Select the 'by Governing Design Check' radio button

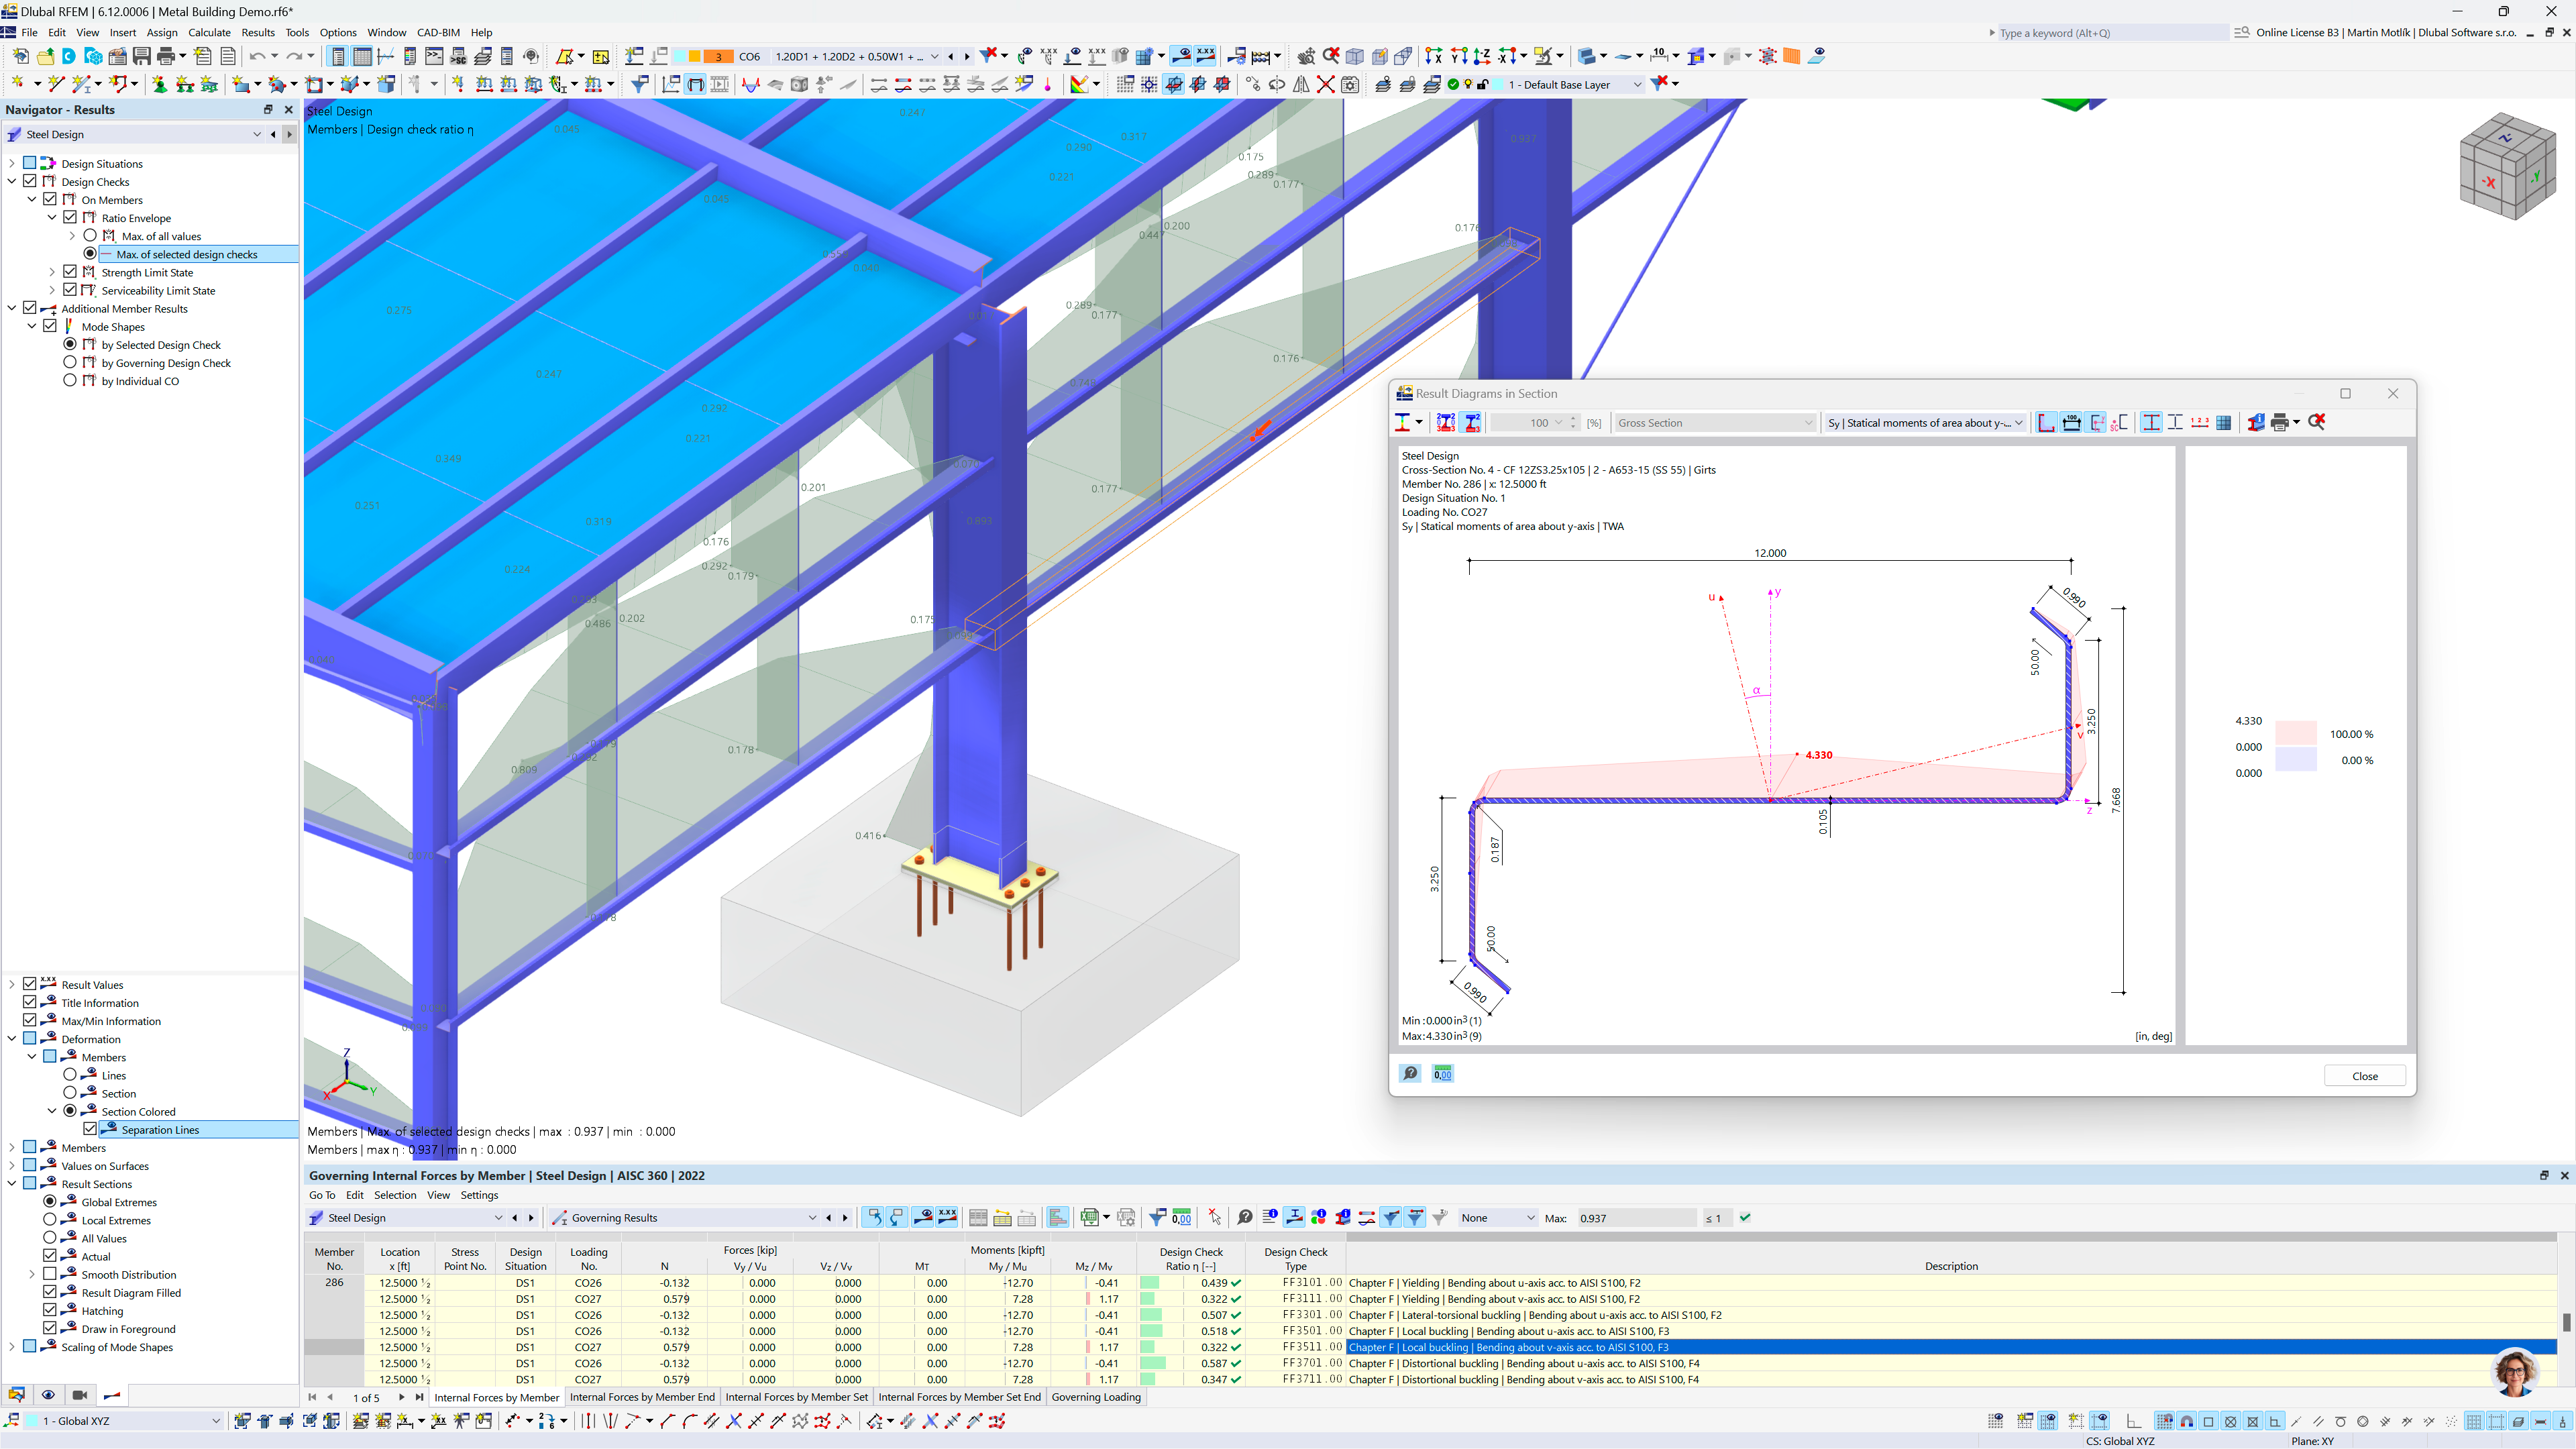70,362
